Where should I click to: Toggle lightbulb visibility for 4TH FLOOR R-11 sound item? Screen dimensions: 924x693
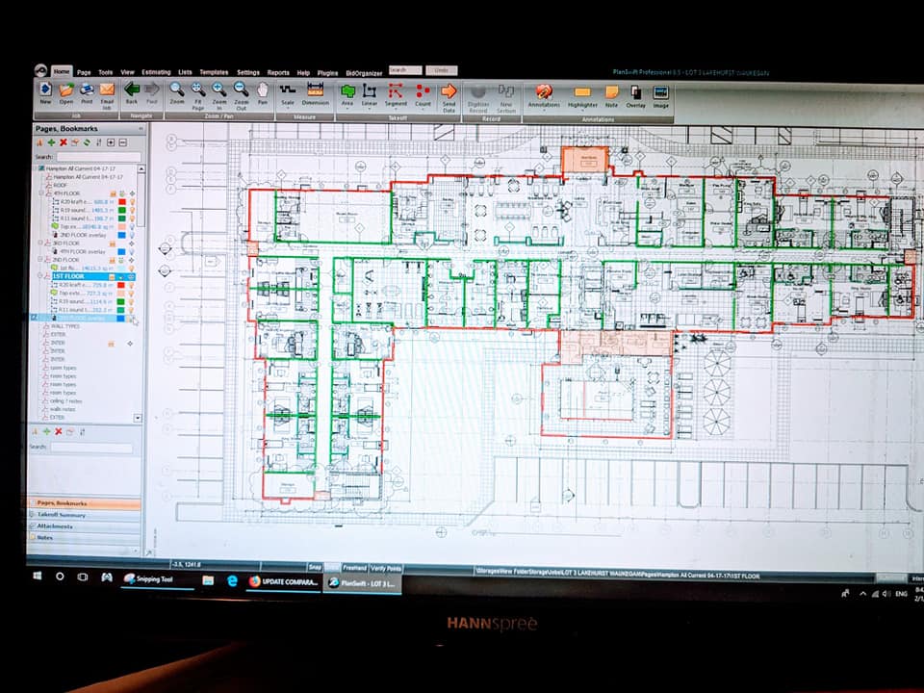point(132,218)
